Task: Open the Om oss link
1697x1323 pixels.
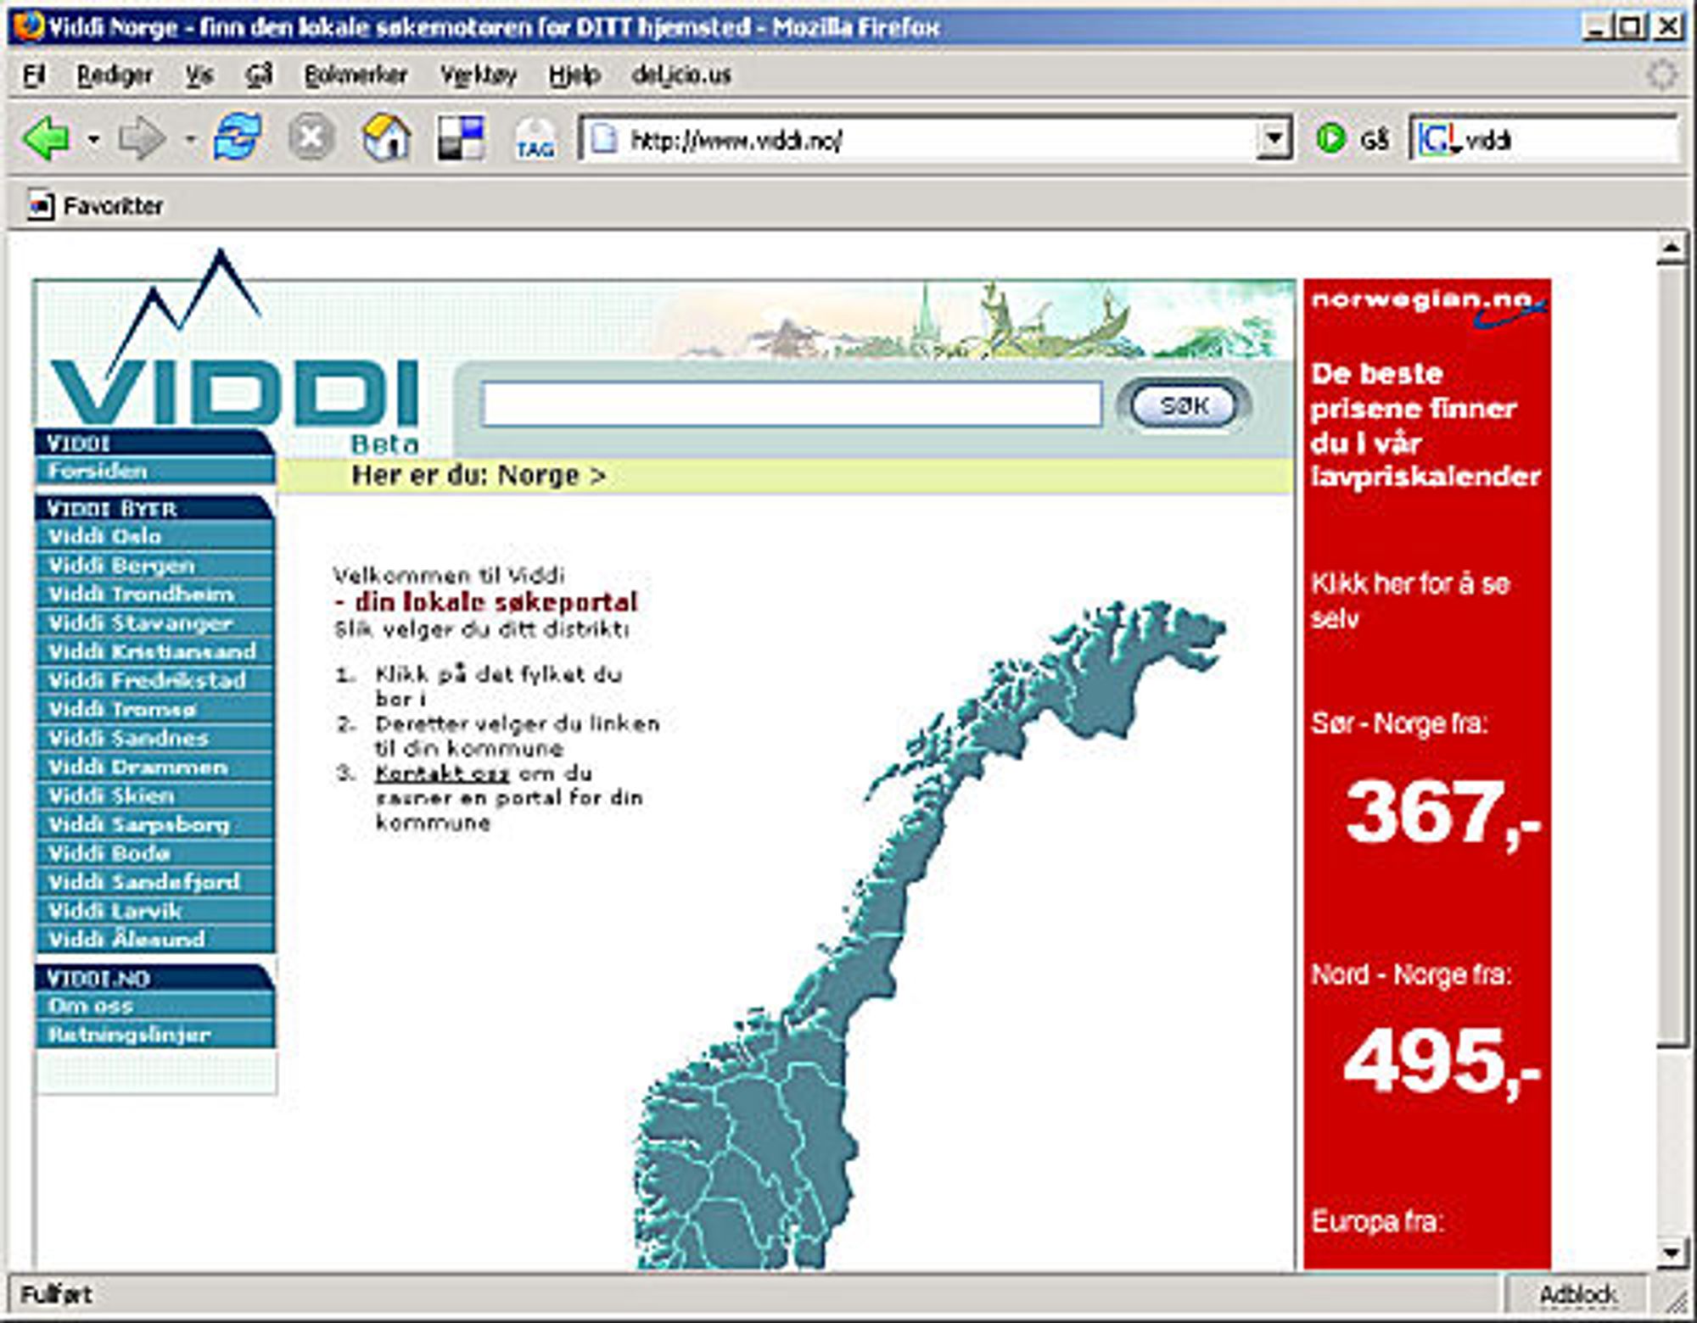Action: coord(155,1006)
